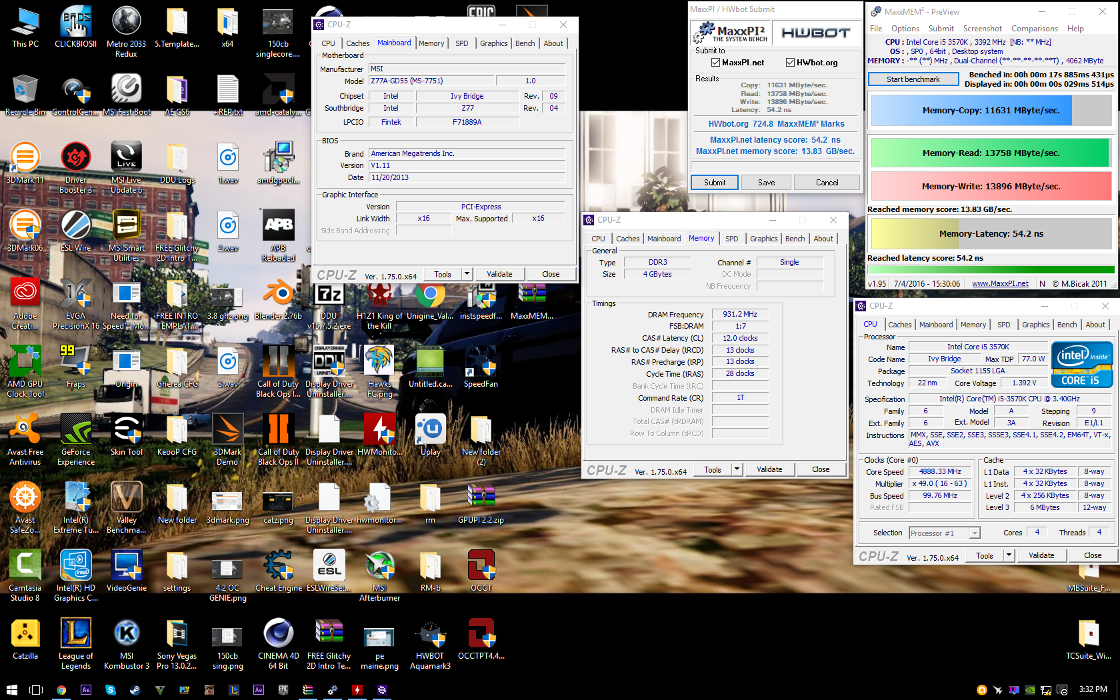Click the Memory-Read result bar
This screenshot has width=1120, height=700.
(x=991, y=153)
